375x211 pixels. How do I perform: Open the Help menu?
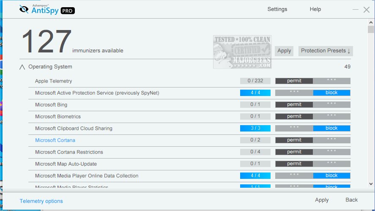pyautogui.click(x=315, y=9)
